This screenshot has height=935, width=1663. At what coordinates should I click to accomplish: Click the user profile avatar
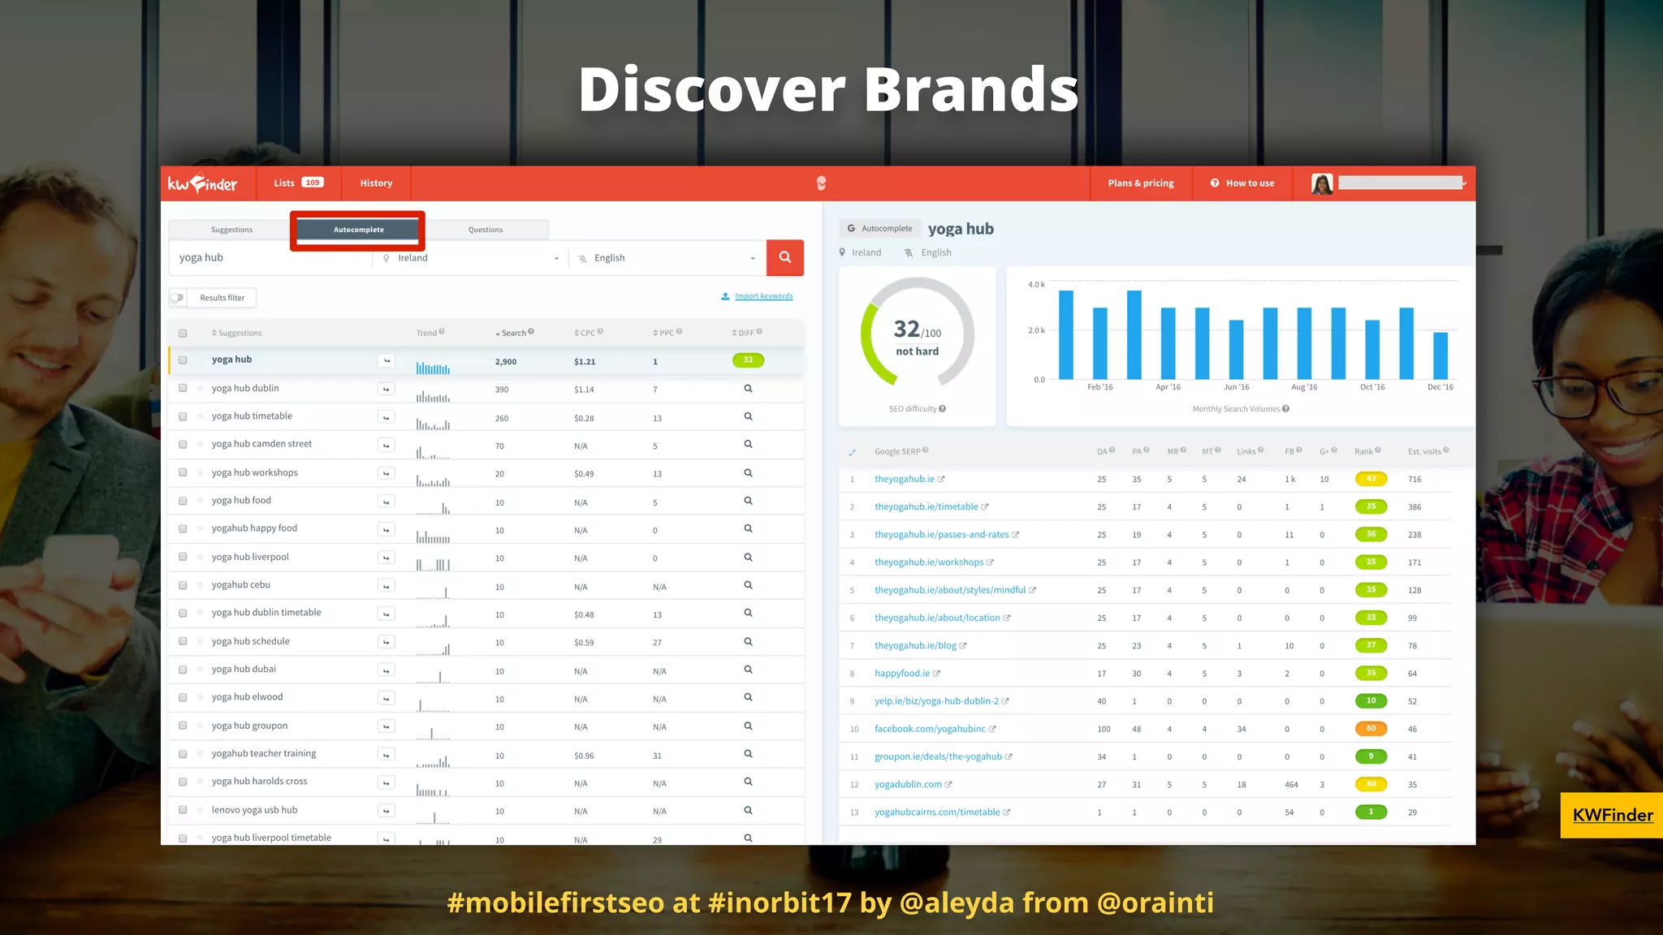(1322, 184)
